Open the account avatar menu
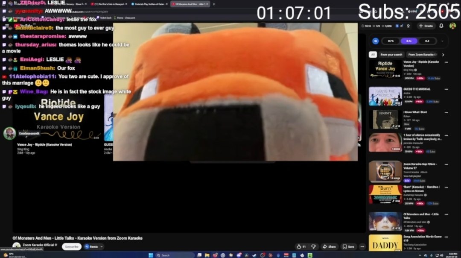Screen dimensions: 461x258 tap(452, 26)
